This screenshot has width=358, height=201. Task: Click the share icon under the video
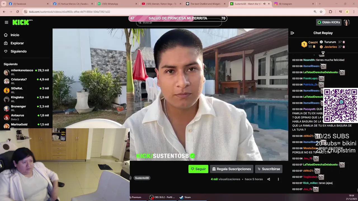pos(268,179)
